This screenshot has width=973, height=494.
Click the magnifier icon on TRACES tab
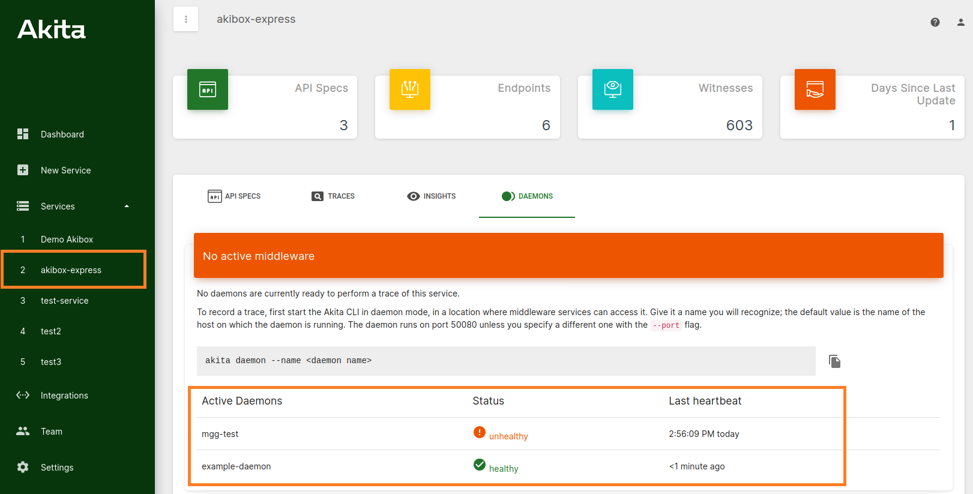(318, 196)
